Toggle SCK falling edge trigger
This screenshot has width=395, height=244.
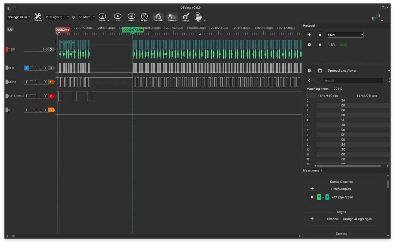[36, 68]
